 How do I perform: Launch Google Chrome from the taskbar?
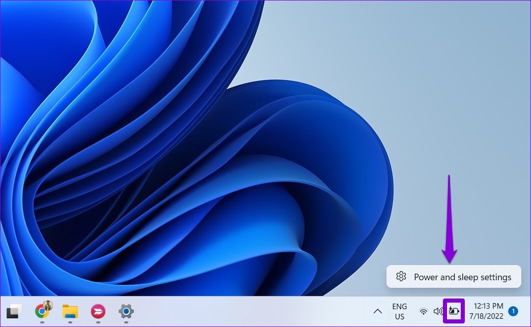(x=42, y=311)
